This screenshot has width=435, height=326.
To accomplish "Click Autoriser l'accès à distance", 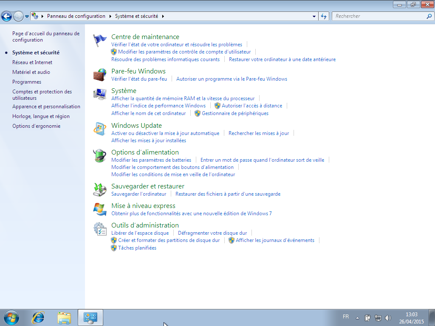I will pyautogui.click(x=251, y=106).
